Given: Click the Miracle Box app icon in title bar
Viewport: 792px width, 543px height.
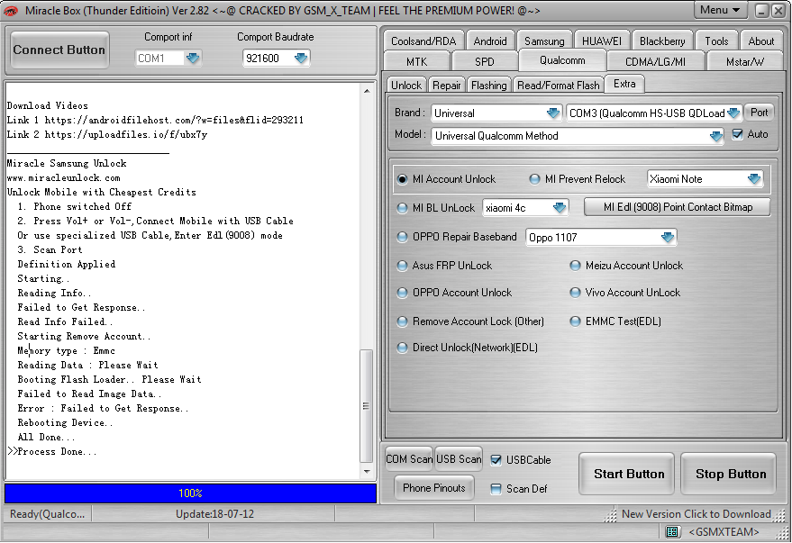Looking at the screenshot, I should (x=11, y=11).
